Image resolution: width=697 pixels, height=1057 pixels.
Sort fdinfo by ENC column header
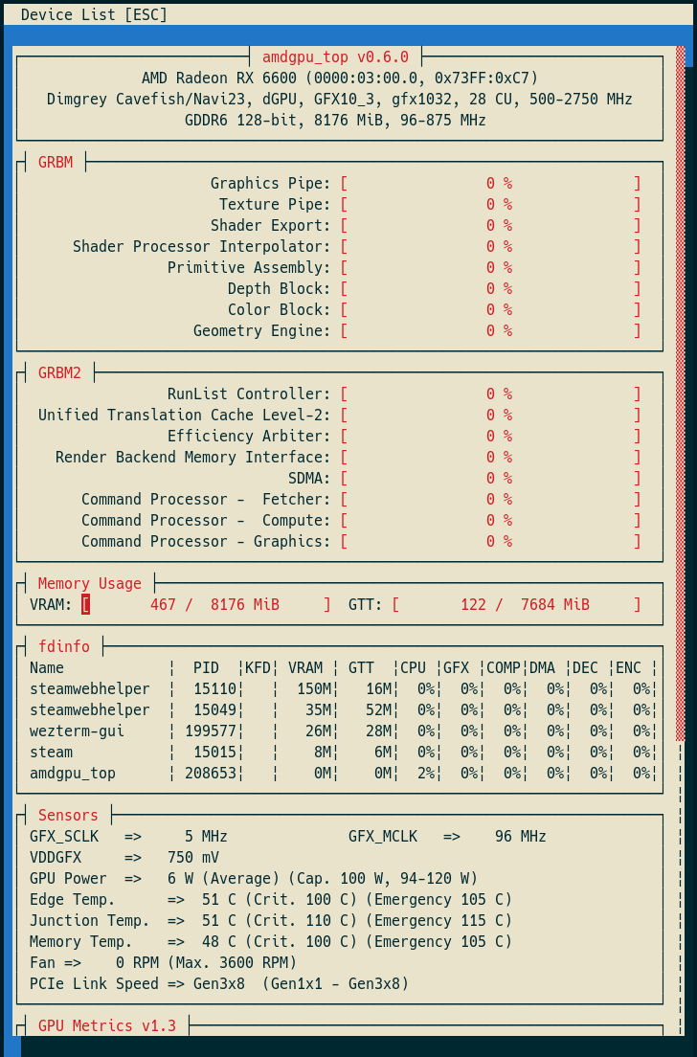(628, 668)
